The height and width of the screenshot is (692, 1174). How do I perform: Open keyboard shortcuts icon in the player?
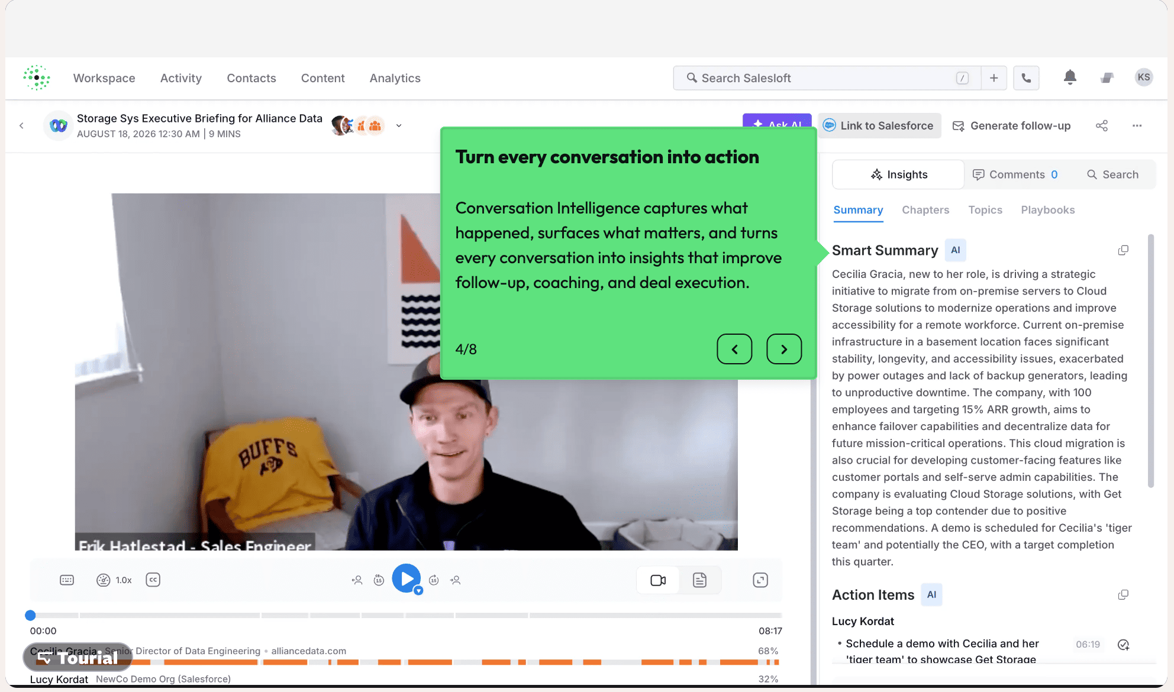[x=67, y=580]
